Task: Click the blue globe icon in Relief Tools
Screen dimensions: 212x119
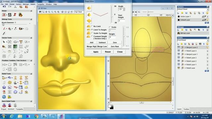Action: 4,97
